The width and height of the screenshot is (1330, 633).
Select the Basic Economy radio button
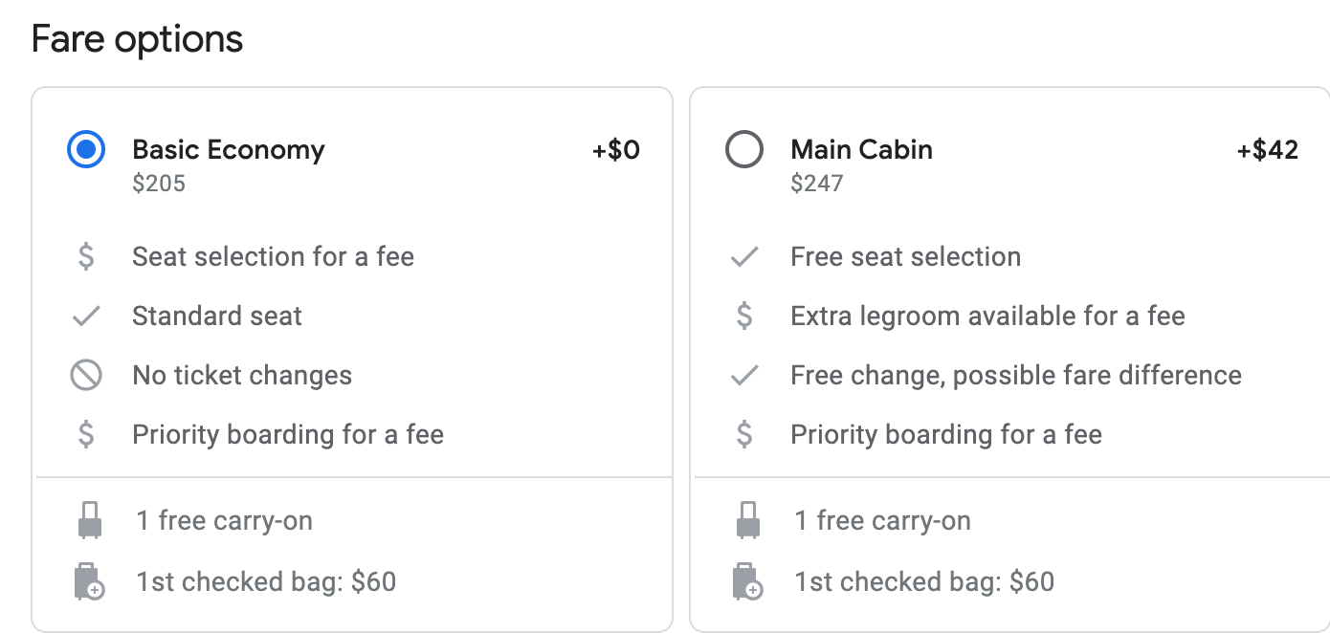(x=86, y=150)
